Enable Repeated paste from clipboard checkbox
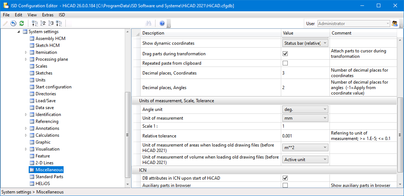 click(x=285, y=63)
